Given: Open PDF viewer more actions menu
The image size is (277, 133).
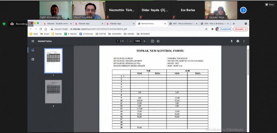Looking at the screenshot, I should click(244, 41).
